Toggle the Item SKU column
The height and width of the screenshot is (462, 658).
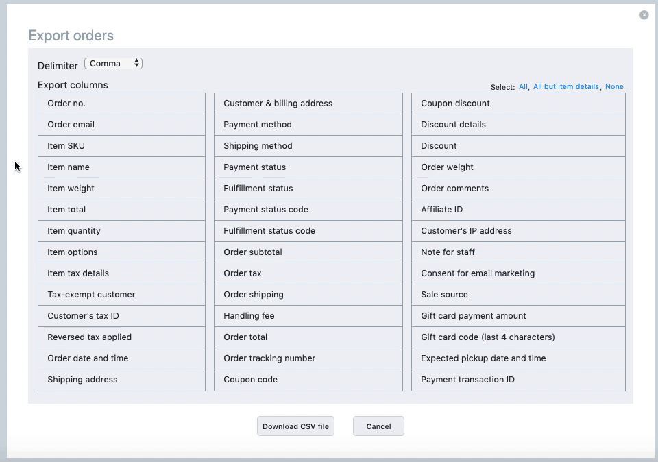point(122,146)
